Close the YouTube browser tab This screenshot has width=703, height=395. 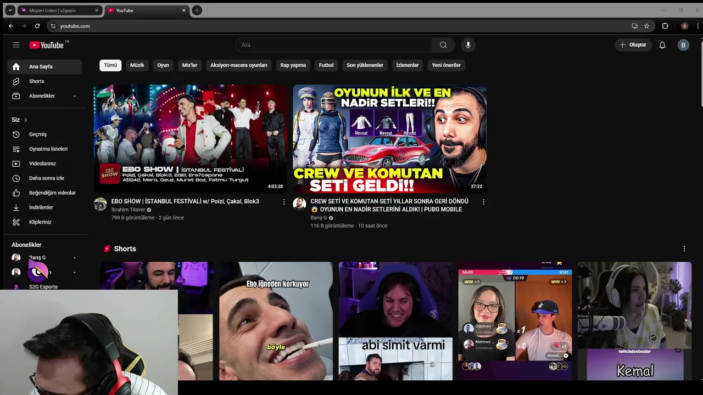pos(183,10)
